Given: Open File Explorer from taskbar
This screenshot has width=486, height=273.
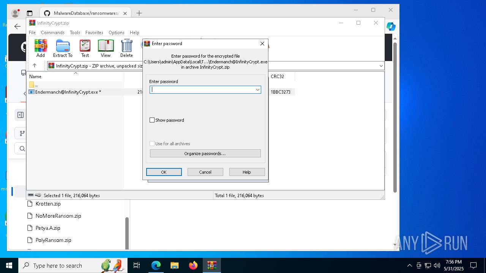Looking at the screenshot, I should [174, 265].
